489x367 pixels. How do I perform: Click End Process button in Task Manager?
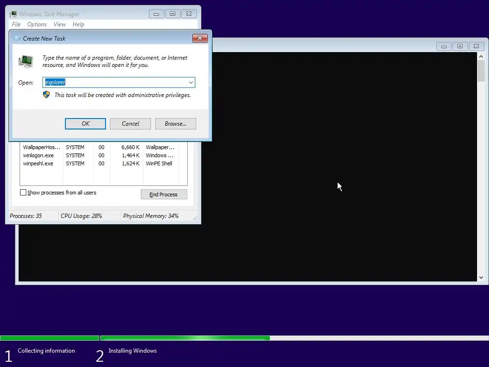pyautogui.click(x=164, y=194)
